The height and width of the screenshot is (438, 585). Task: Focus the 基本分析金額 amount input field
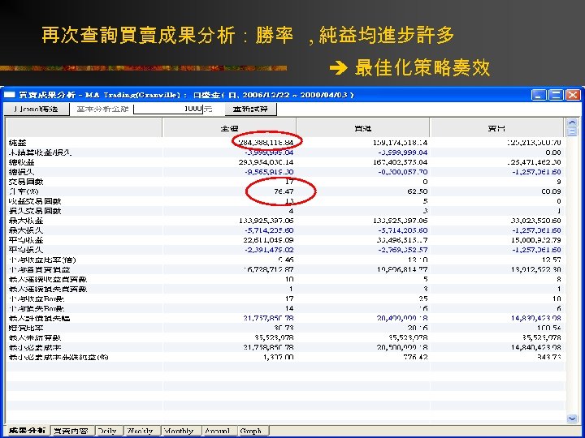pyautogui.click(x=168, y=109)
